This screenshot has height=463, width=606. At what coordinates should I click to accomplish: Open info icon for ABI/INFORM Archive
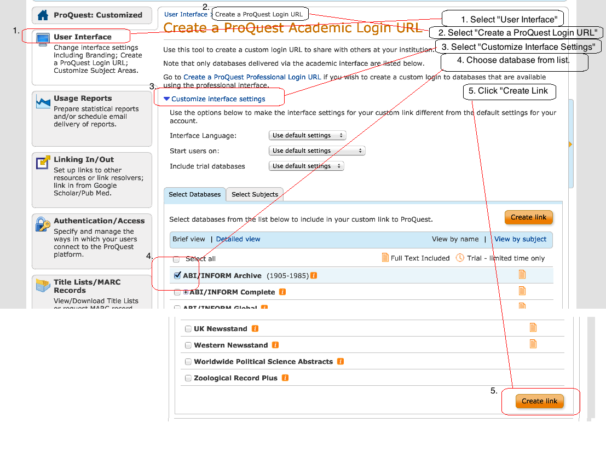314,276
